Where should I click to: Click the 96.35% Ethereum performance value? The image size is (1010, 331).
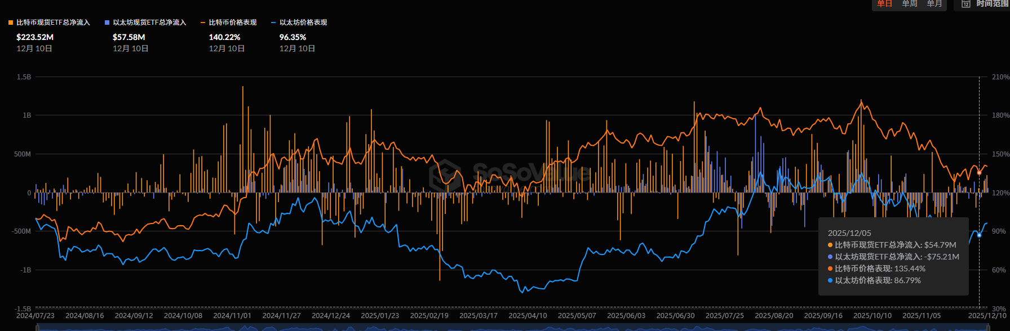293,37
